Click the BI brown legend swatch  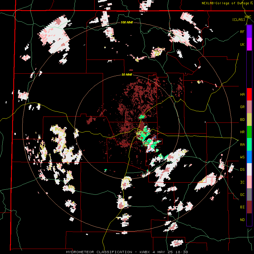[x=249, y=207]
